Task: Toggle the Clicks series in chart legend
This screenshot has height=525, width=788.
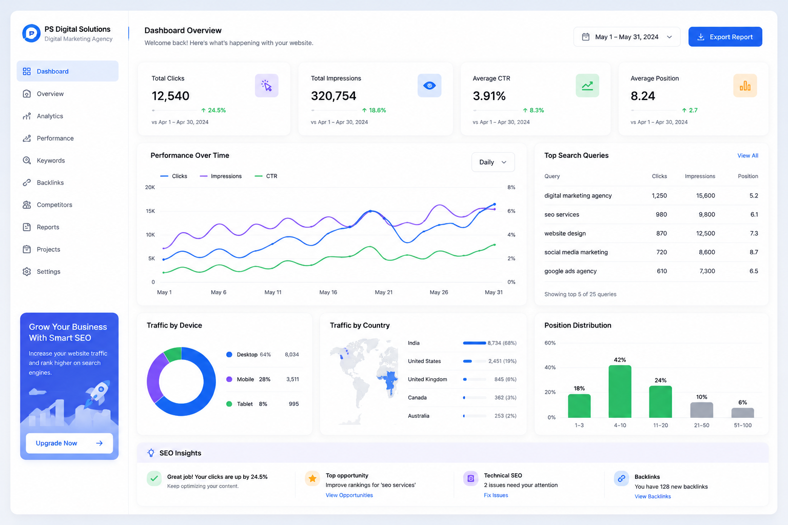Action: [174, 176]
